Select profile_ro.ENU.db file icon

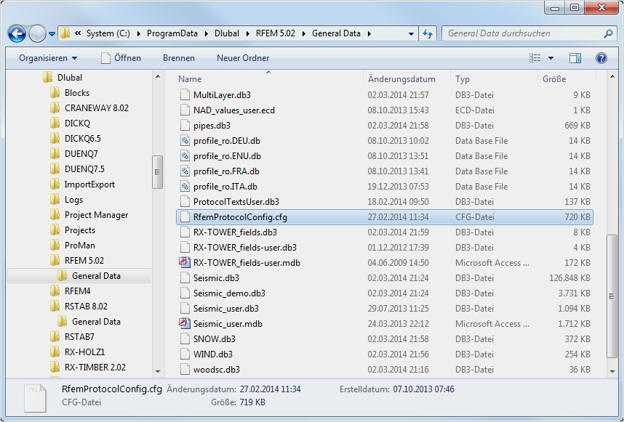click(185, 155)
